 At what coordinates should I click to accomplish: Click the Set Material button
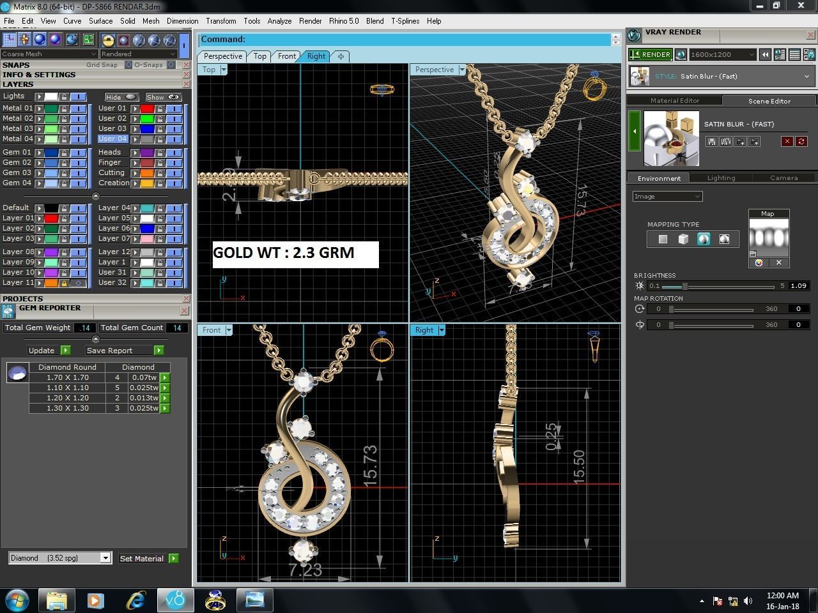142,558
